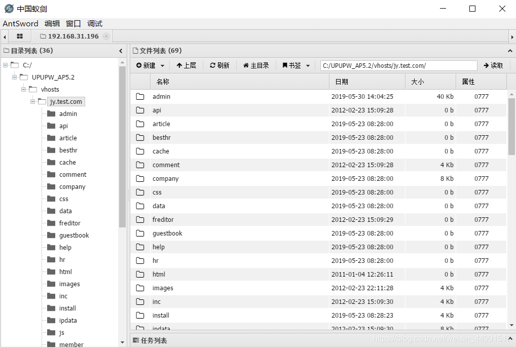Click the directory tree vertical scrollbar thumb
Image resolution: width=516 pixels, height=348 pixels.
tap(122, 147)
